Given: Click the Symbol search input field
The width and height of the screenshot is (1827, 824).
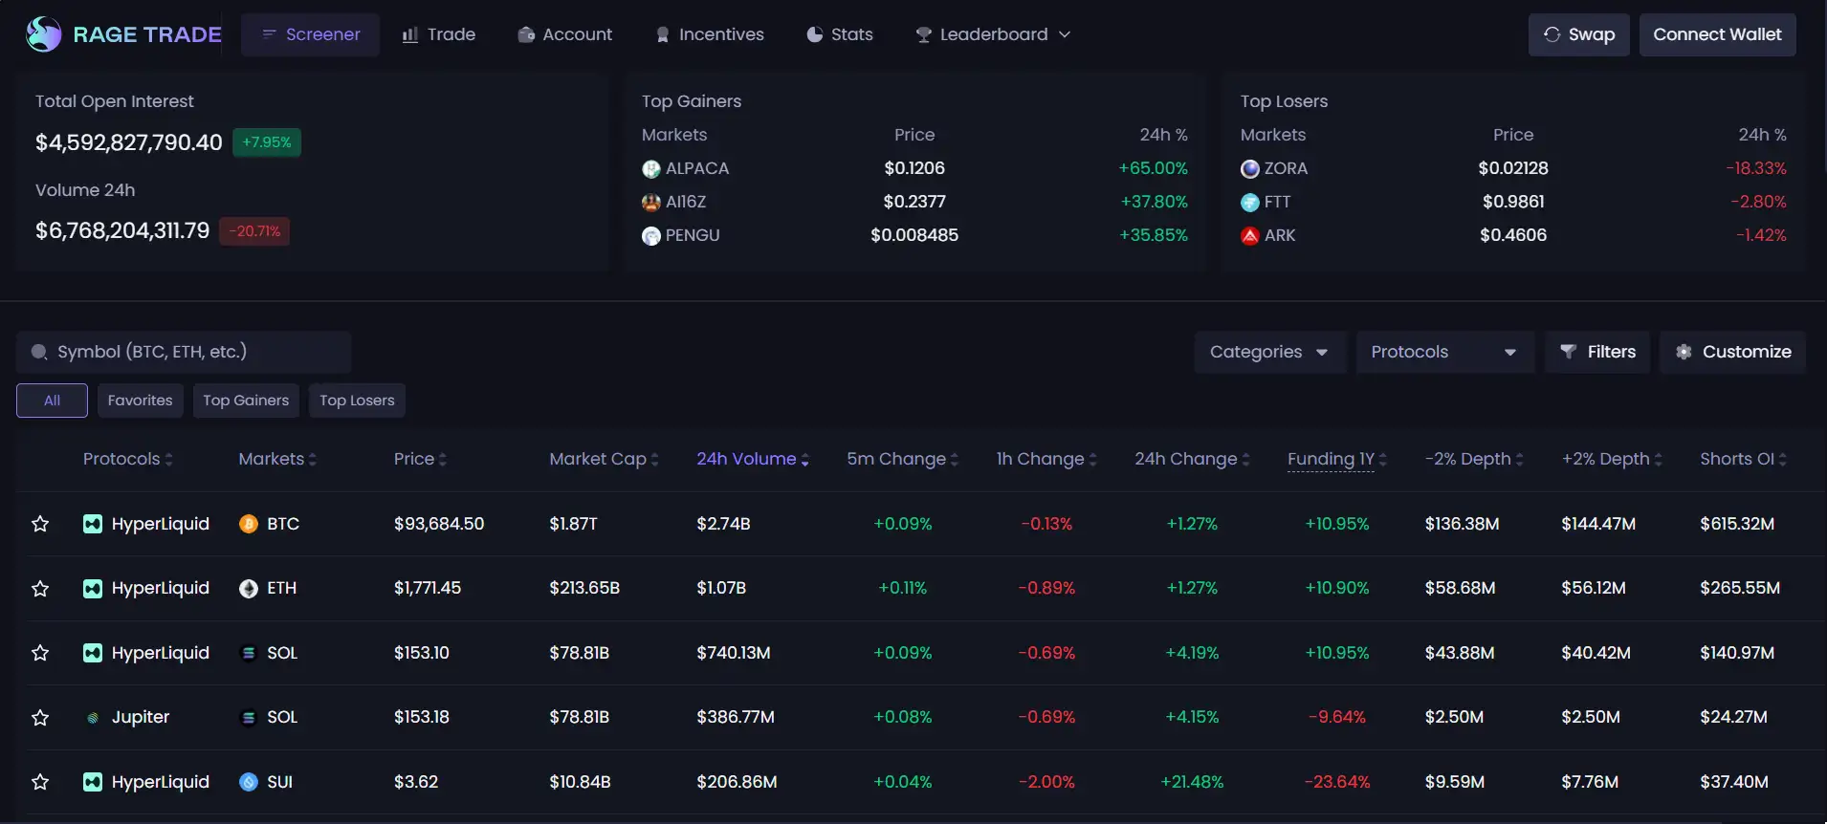Looking at the screenshot, I should pos(191,352).
